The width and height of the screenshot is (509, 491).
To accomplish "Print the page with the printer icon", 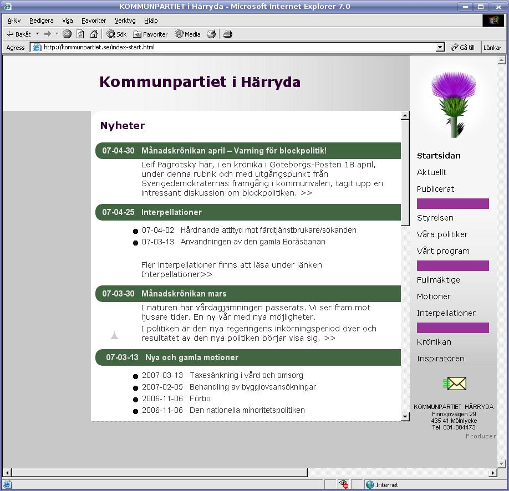I will pos(228,34).
